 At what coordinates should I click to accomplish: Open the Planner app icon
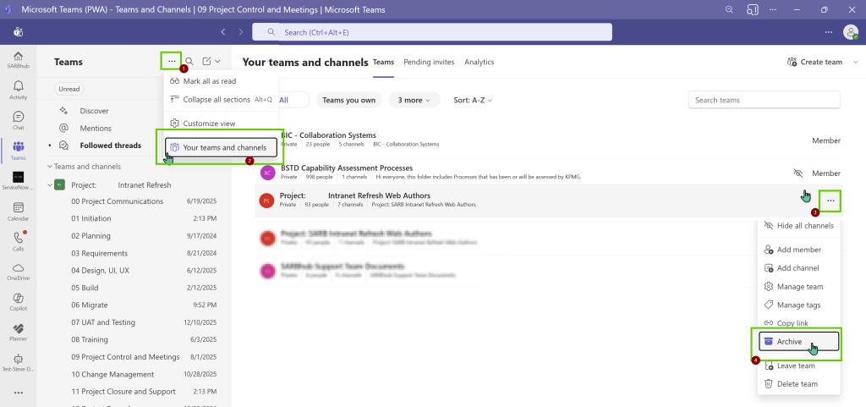18,331
